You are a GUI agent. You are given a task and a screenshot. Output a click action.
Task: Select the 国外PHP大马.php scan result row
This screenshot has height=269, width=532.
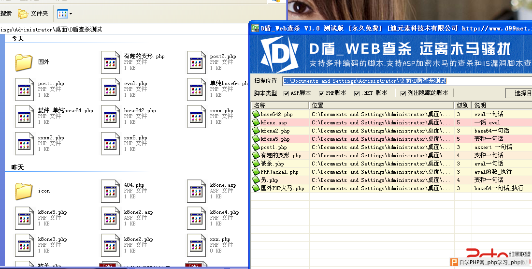click(x=391, y=188)
